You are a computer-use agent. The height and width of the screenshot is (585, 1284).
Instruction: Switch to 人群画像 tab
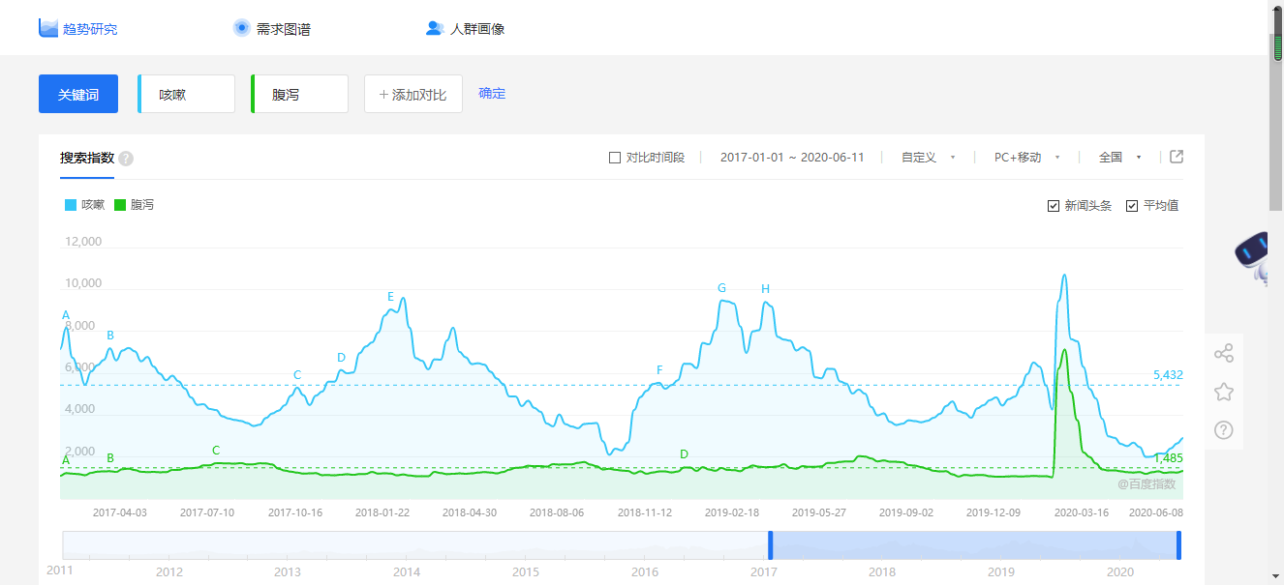point(477,29)
